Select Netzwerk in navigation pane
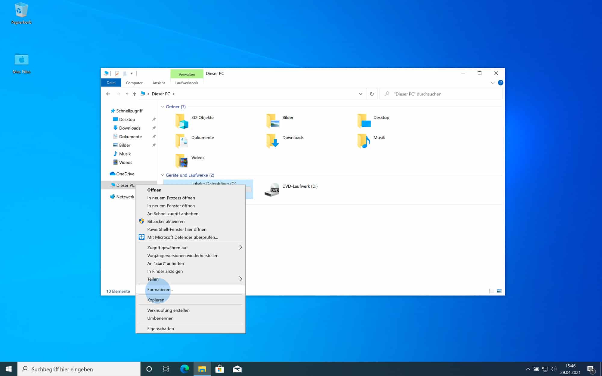The width and height of the screenshot is (602, 376). [122, 197]
